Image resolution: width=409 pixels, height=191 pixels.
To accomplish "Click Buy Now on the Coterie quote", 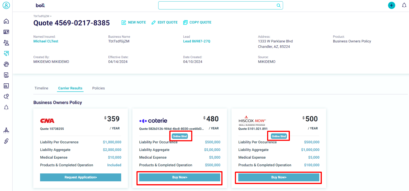I will pos(179,177).
